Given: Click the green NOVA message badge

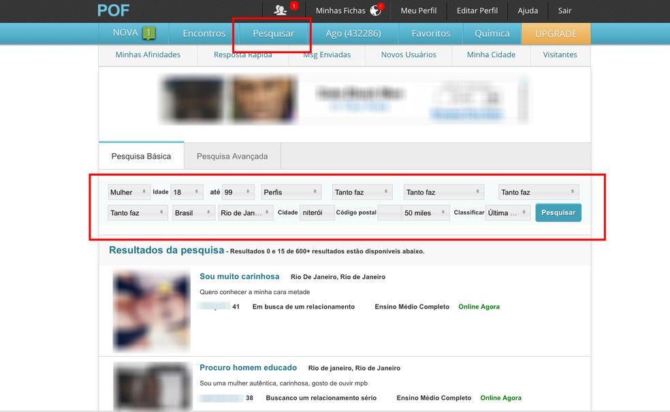Looking at the screenshot, I should point(148,33).
